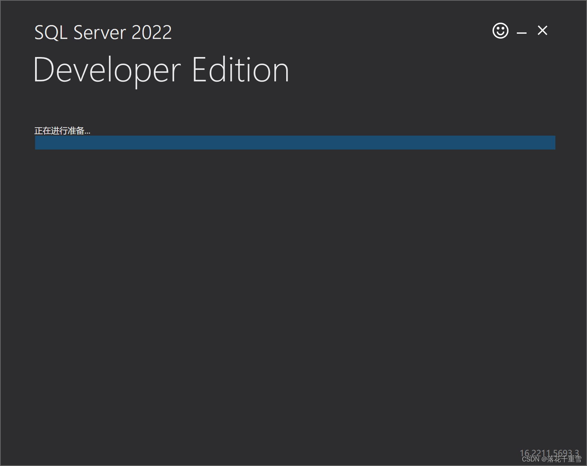Click the 'SQL Server 2022' title text

click(x=103, y=33)
